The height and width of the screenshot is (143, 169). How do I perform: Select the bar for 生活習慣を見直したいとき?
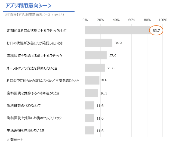click(90, 130)
